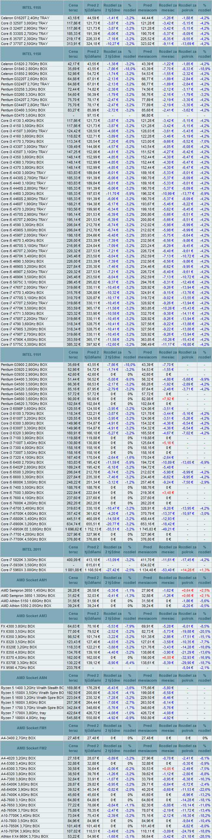This screenshot has height=839, width=212.
Task: Select Core i7 5820K 3.30GHz BOX name
Action: [x=23, y=560]
